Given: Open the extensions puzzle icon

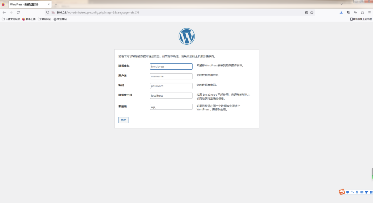Looking at the screenshot, I should 362,12.
